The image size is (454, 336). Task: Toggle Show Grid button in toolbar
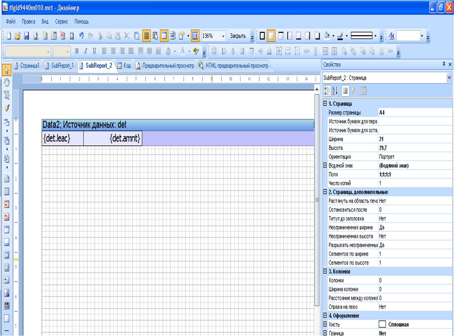[x=146, y=36]
